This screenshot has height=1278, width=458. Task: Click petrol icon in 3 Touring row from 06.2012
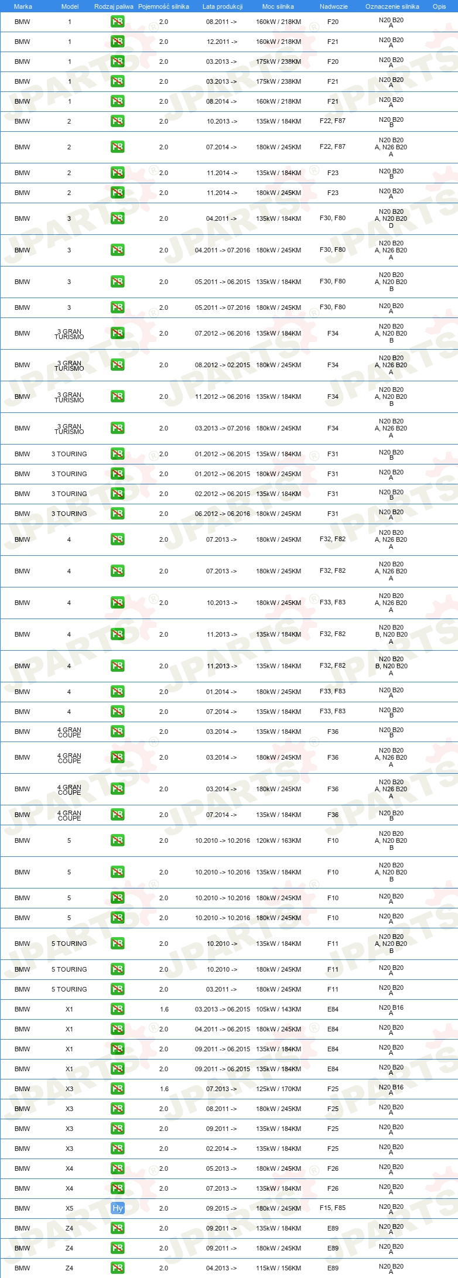[118, 514]
